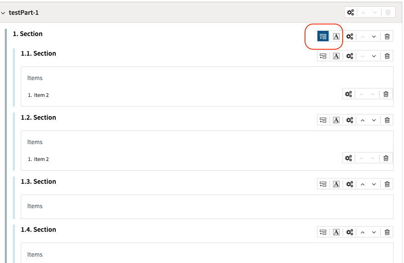The width and height of the screenshot is (404, 263).
Task: Click the Section 1.1 heading text
Action: click(x=38, y=53)
